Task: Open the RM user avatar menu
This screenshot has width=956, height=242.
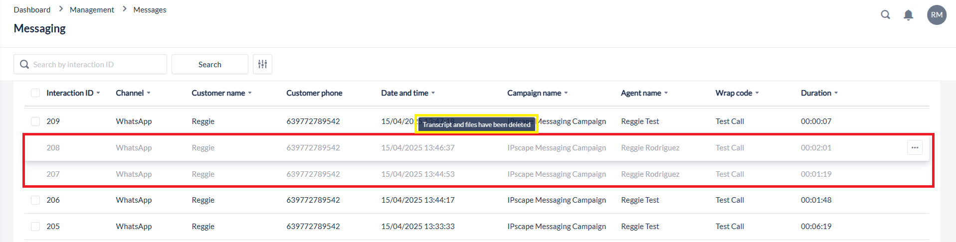Action: coord(936,15)
